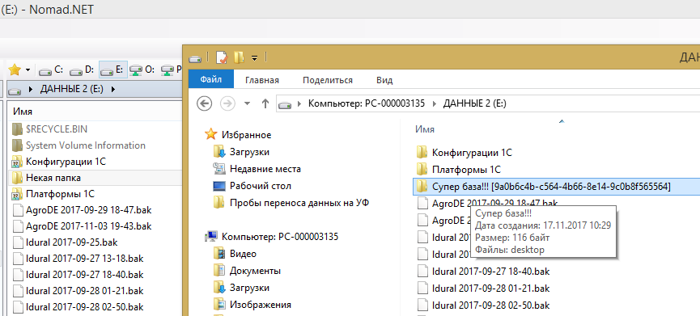This screenshot has height=316, width=700.
Task: Click the Конфигурации 1С folder icon in Nomad.NET
Action: [x=18, y=162]
